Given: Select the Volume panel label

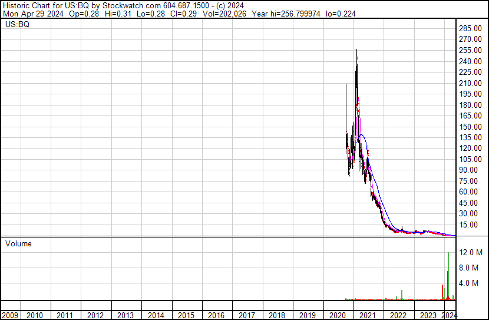Looking at the screenshot, I should [x=18, y=243].
